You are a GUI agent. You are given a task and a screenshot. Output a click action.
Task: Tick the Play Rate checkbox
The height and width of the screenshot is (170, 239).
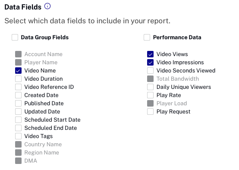150,95
